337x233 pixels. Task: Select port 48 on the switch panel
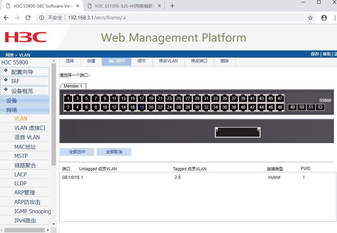click(x=280, y=107)
